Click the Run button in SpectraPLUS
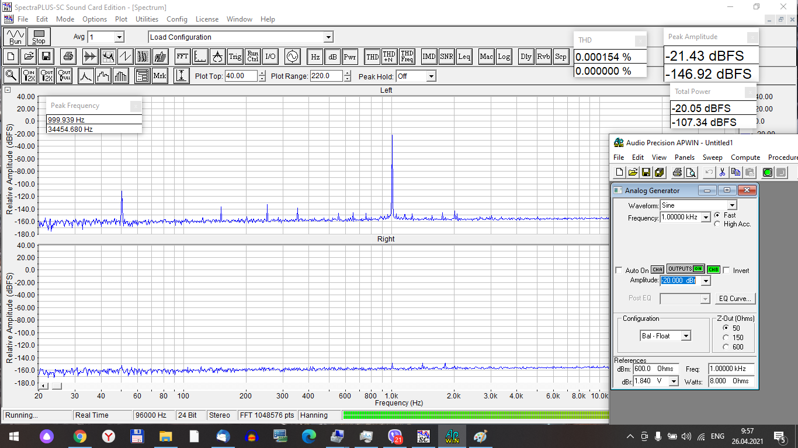Image resolution: width=798 pixels, height=448 pixels. [15, 37]
